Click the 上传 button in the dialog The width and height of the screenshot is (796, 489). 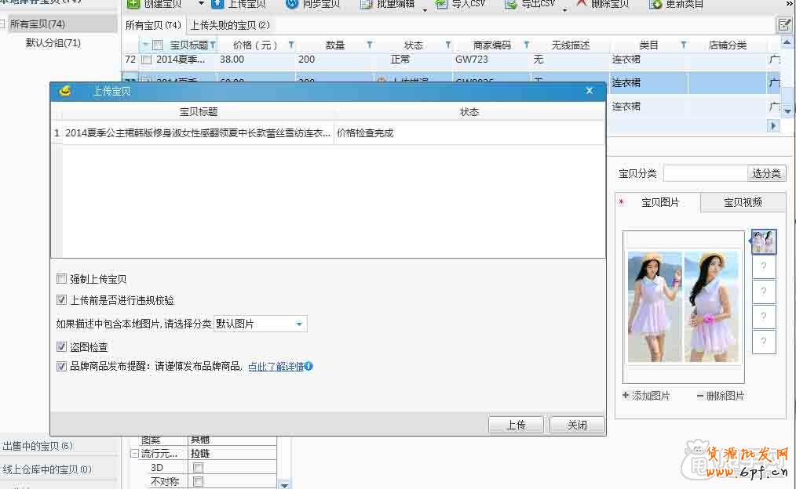[516, 425]
